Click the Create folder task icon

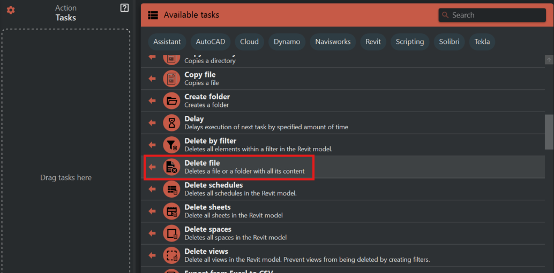171,101
